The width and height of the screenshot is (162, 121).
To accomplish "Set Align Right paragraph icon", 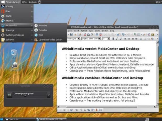I will (133, 39).
